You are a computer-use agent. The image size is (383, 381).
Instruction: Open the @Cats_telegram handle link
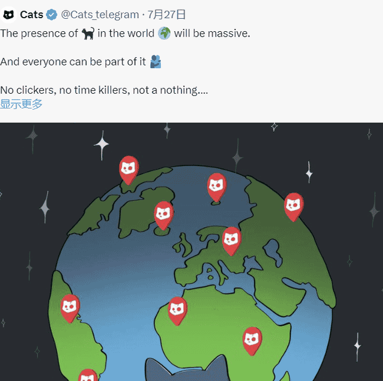(x=100, y=15)
